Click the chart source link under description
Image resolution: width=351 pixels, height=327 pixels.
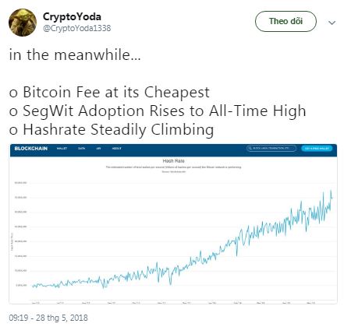[174, 171]
